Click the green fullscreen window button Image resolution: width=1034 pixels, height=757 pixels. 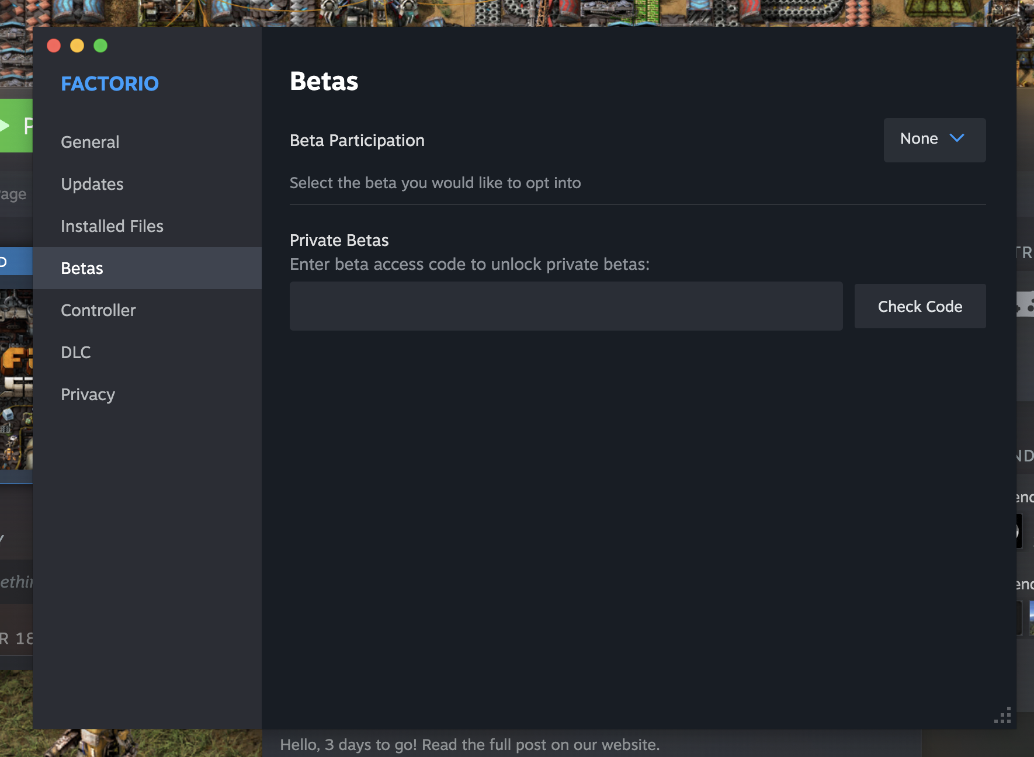[100, 46]
